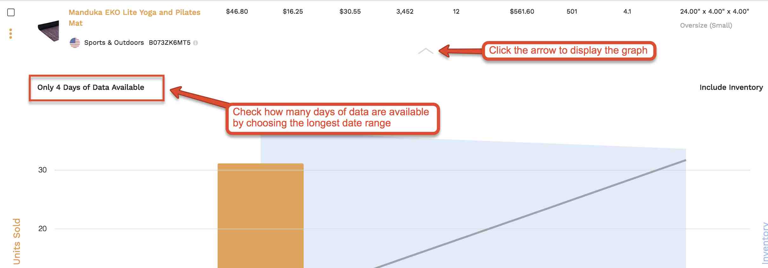Collapse the graph with the chevron arrow

426,51
